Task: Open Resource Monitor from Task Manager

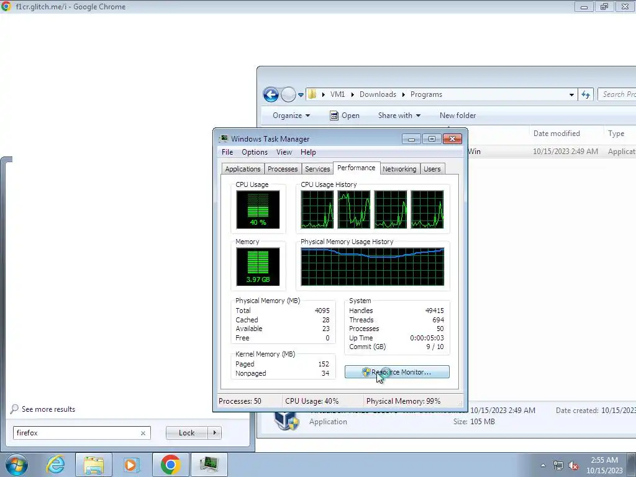Action: [x=397, y=372]
